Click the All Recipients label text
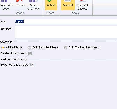 (x=14, y=47)
